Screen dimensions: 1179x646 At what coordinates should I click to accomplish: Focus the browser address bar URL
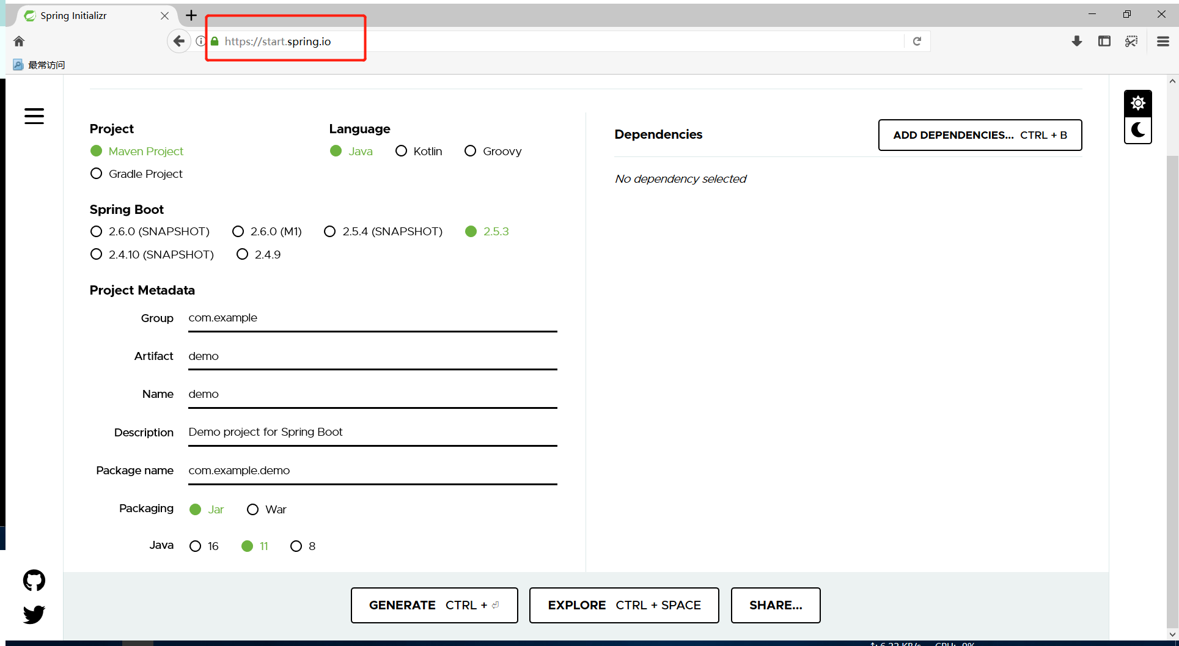pos(277,41)
